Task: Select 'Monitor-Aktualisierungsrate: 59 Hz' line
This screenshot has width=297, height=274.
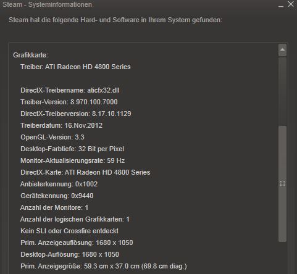Action: pos(72,160)
